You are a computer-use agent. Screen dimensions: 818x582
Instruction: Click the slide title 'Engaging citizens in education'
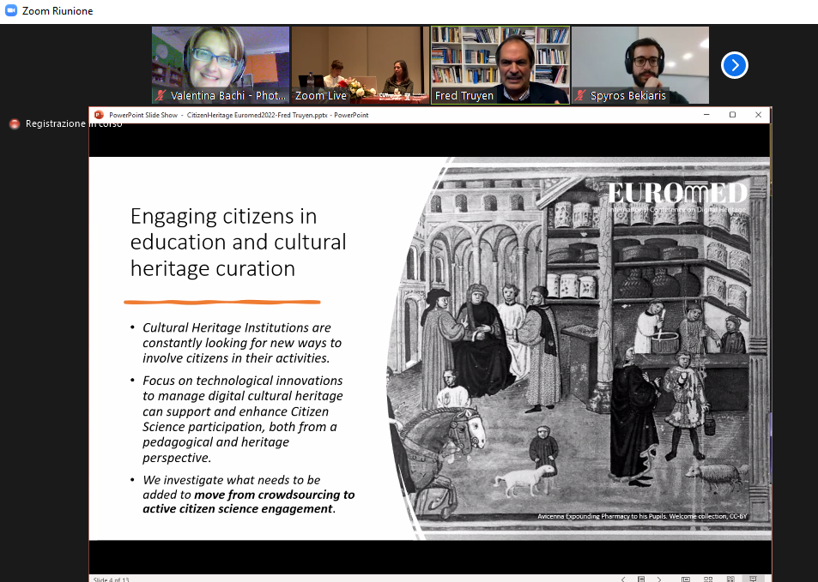pos(238,243)
